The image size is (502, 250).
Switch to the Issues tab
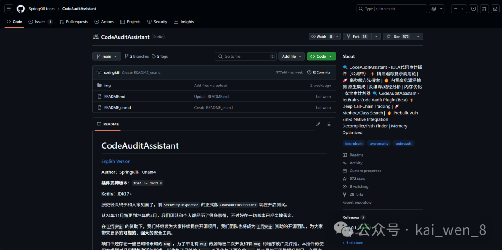[x=40, y=22]
